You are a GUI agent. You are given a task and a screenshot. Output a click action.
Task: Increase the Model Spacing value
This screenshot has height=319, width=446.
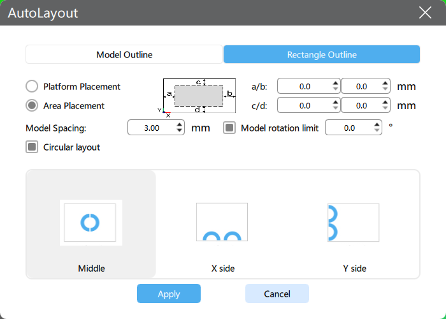[x=179, y=125]
